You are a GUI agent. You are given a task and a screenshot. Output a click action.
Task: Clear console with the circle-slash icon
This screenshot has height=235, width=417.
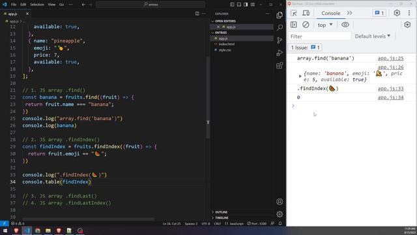(306, 25)
